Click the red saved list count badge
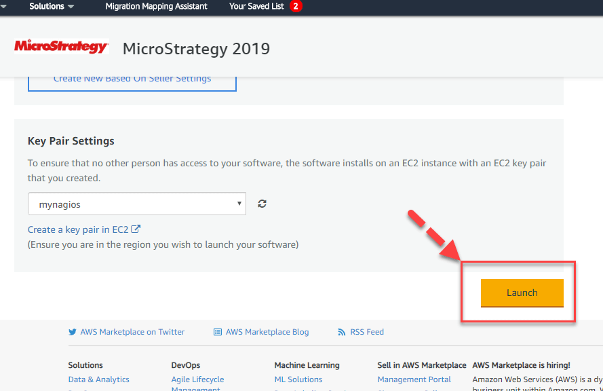Image resolution: width=603 pixels, height=391 pixels. coord(295,6)
